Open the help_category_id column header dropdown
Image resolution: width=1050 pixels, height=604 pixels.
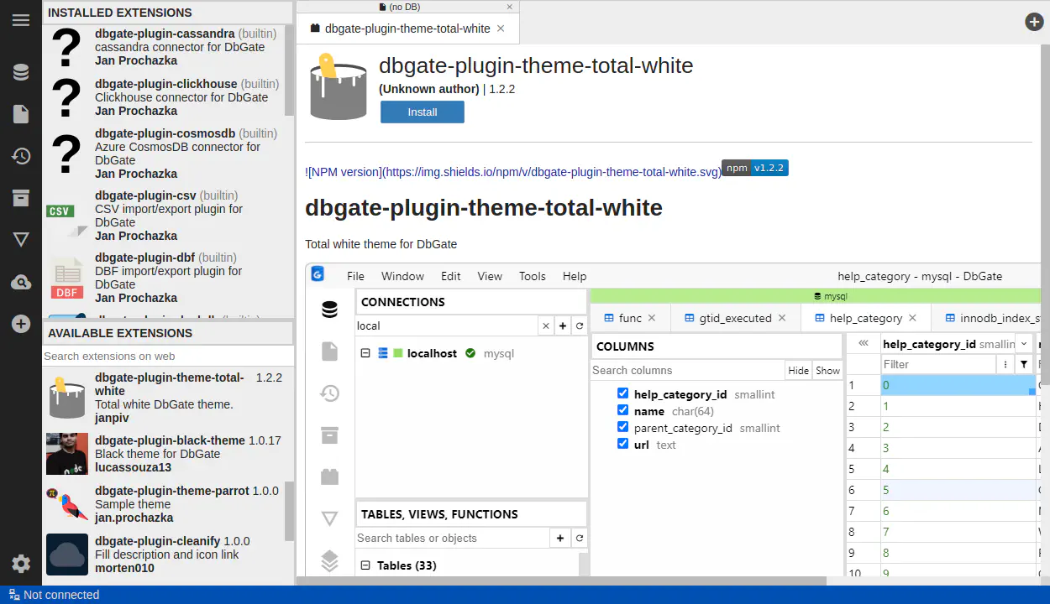tap(1024, 344)
